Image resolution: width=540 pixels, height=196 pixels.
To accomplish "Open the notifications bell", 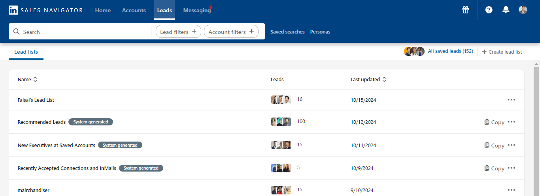I will [x=506, y=10].
